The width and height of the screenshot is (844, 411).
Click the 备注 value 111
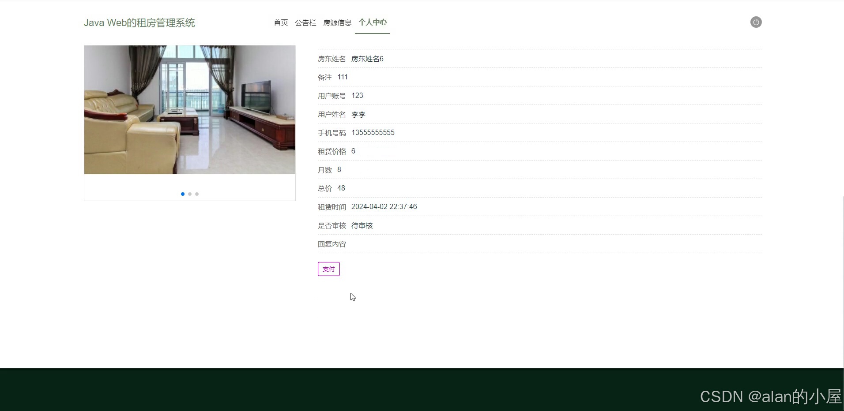[343, 77]
